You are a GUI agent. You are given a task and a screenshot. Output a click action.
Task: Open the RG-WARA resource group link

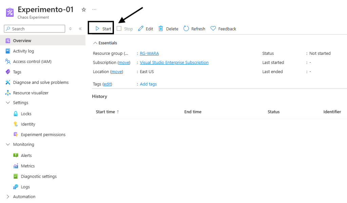[149, 53]
